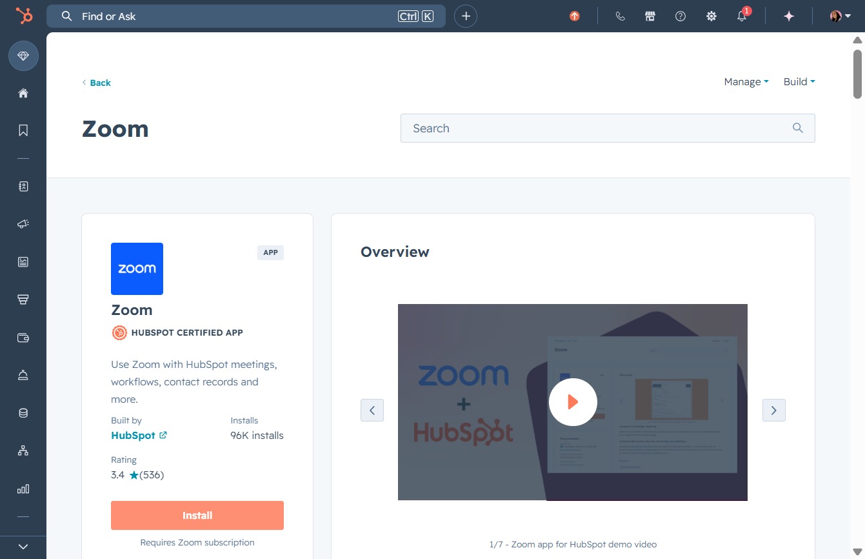Screen dimensions: 865x559
Task: Open the Marketplace storefront icon
Action: pyautogui.click(x=650, y=16)
